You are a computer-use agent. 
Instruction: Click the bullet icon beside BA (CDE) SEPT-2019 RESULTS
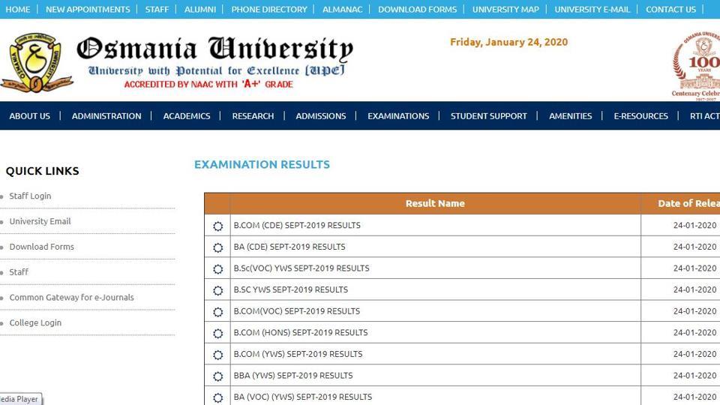tap(218, 247)
